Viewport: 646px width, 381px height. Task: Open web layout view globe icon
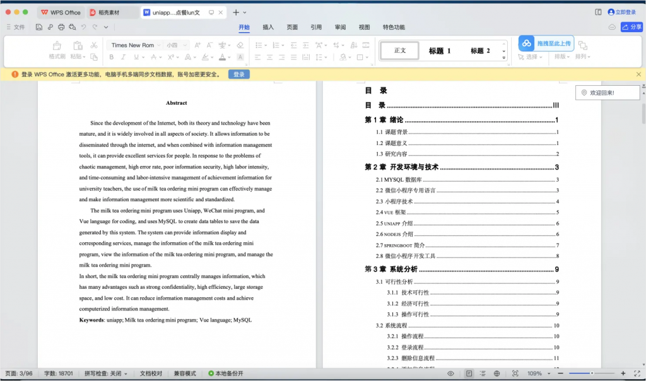497,373
